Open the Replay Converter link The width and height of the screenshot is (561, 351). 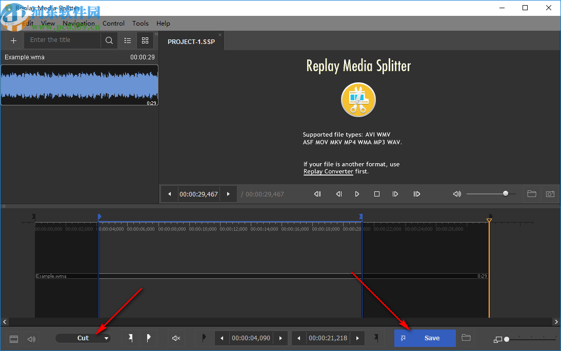328,171
